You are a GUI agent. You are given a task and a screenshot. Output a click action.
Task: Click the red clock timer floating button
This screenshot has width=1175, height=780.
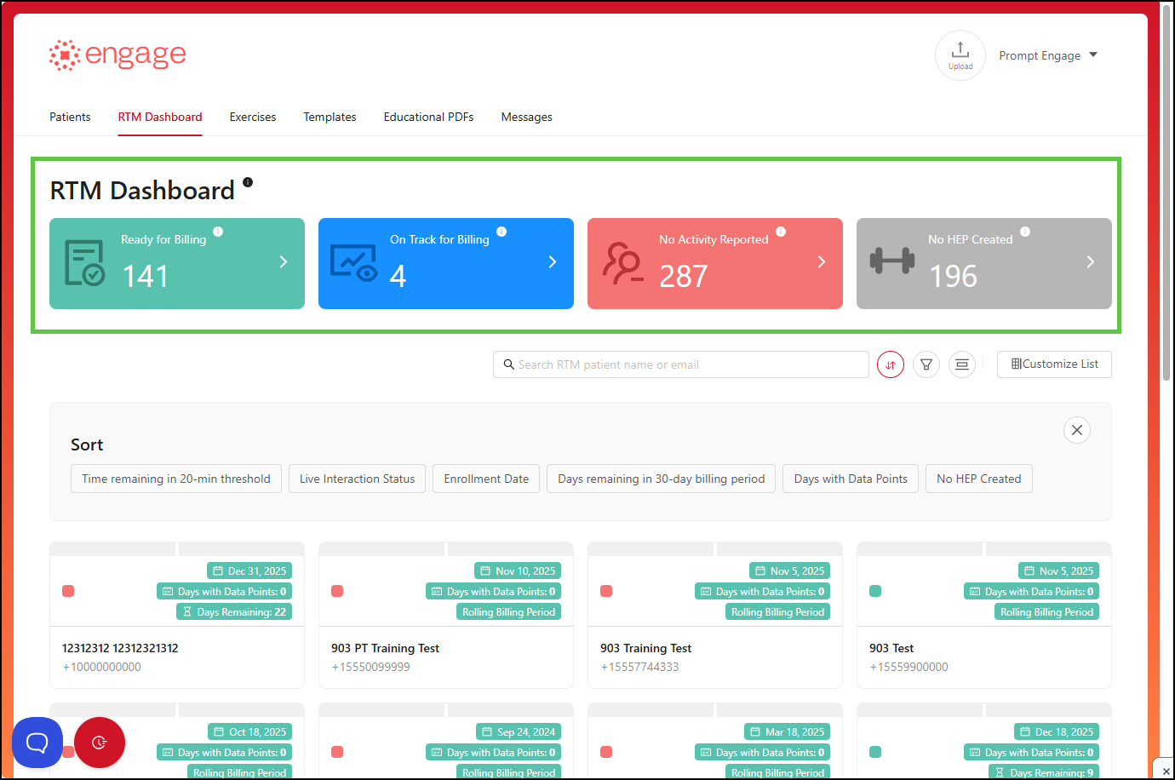point(100,743)
